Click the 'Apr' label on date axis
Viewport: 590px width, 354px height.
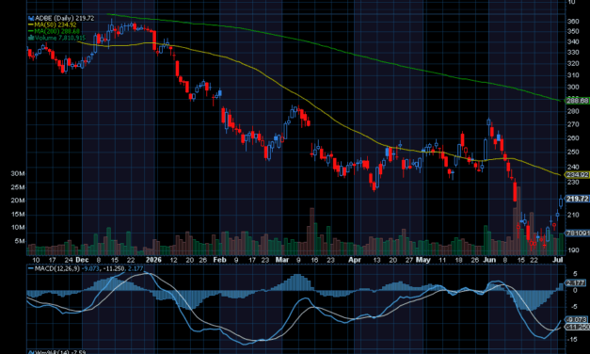coord(355,260)
